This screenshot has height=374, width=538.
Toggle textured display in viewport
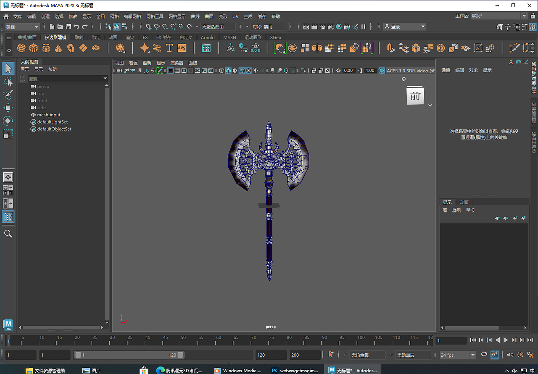point(248,71)
